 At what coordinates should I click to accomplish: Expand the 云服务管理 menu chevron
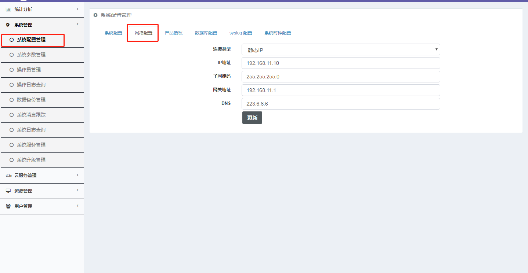click(77, 175)
